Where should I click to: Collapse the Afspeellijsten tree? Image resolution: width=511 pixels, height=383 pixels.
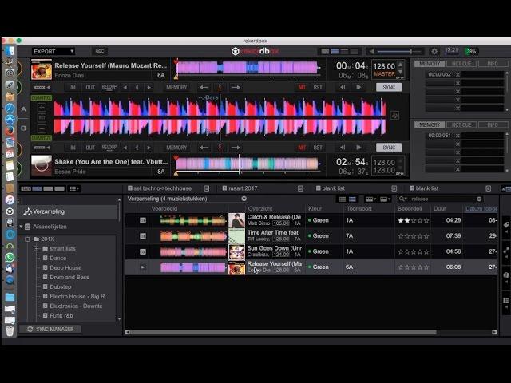coord(21,227)
